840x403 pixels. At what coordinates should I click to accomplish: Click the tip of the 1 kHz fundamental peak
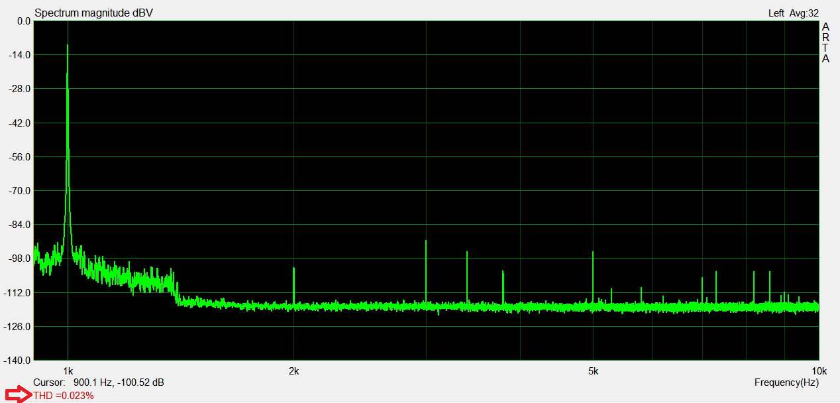point(68,45)
